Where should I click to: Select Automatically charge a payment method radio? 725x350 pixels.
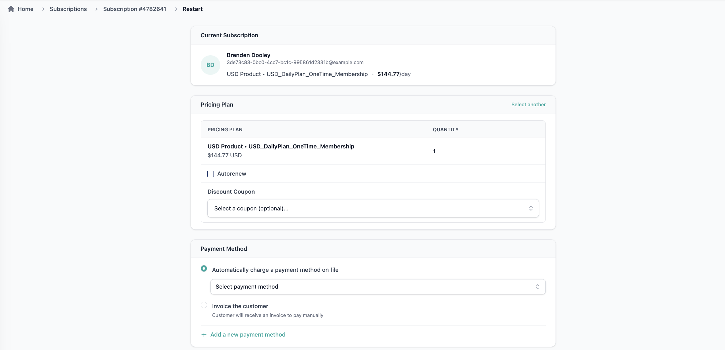tap(204, 269)
